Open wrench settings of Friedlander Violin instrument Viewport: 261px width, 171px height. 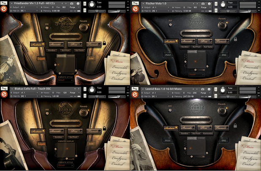[x=4, y=3]
